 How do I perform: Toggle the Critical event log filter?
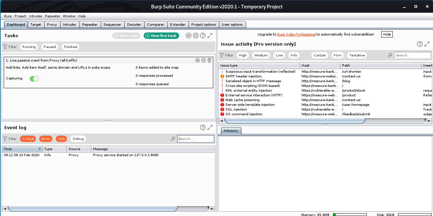tap(28, 139)
